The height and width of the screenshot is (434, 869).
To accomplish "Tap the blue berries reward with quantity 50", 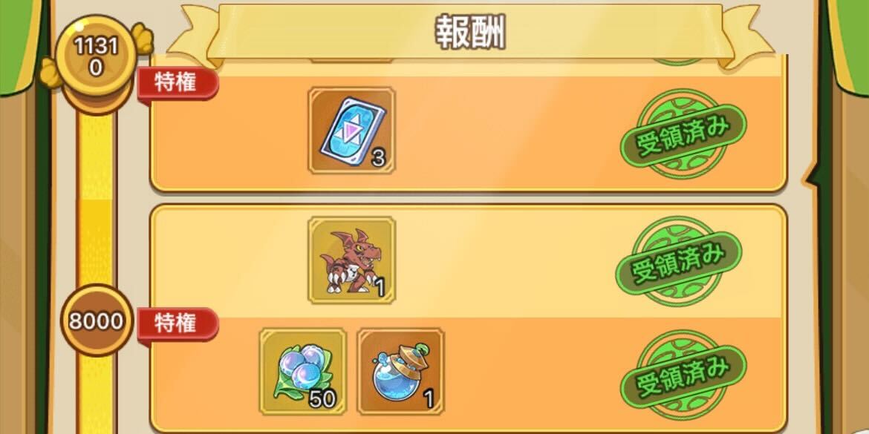I will tap(302, 372).
